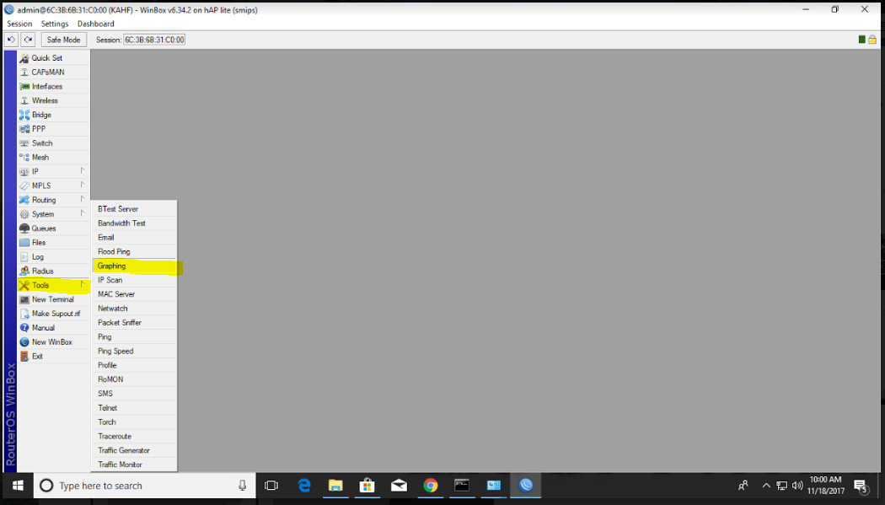
Task: Click the undo arrow toolbar button
Action: [11, 40]
